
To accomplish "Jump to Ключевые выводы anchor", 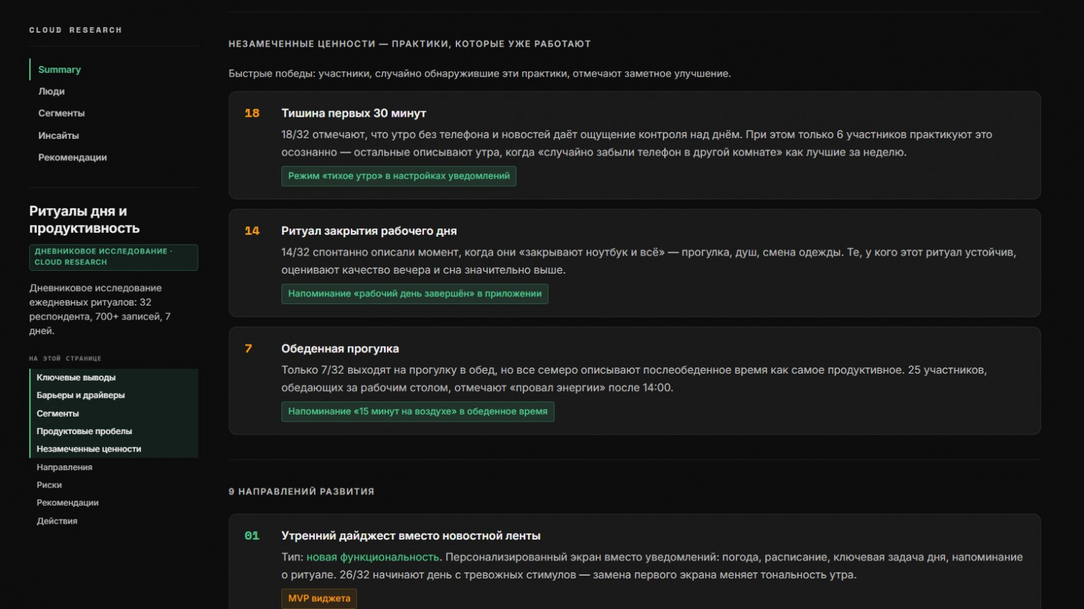I will click(76, 378).
